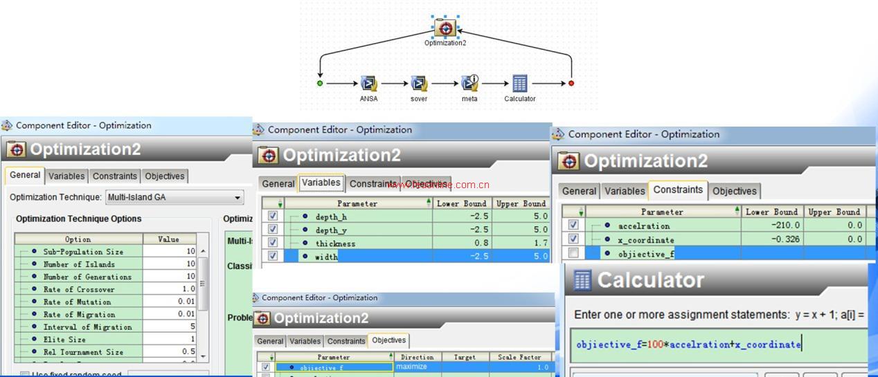
Task: Switch to the Constraints tab in General editor
Action: tap(116, 176)
